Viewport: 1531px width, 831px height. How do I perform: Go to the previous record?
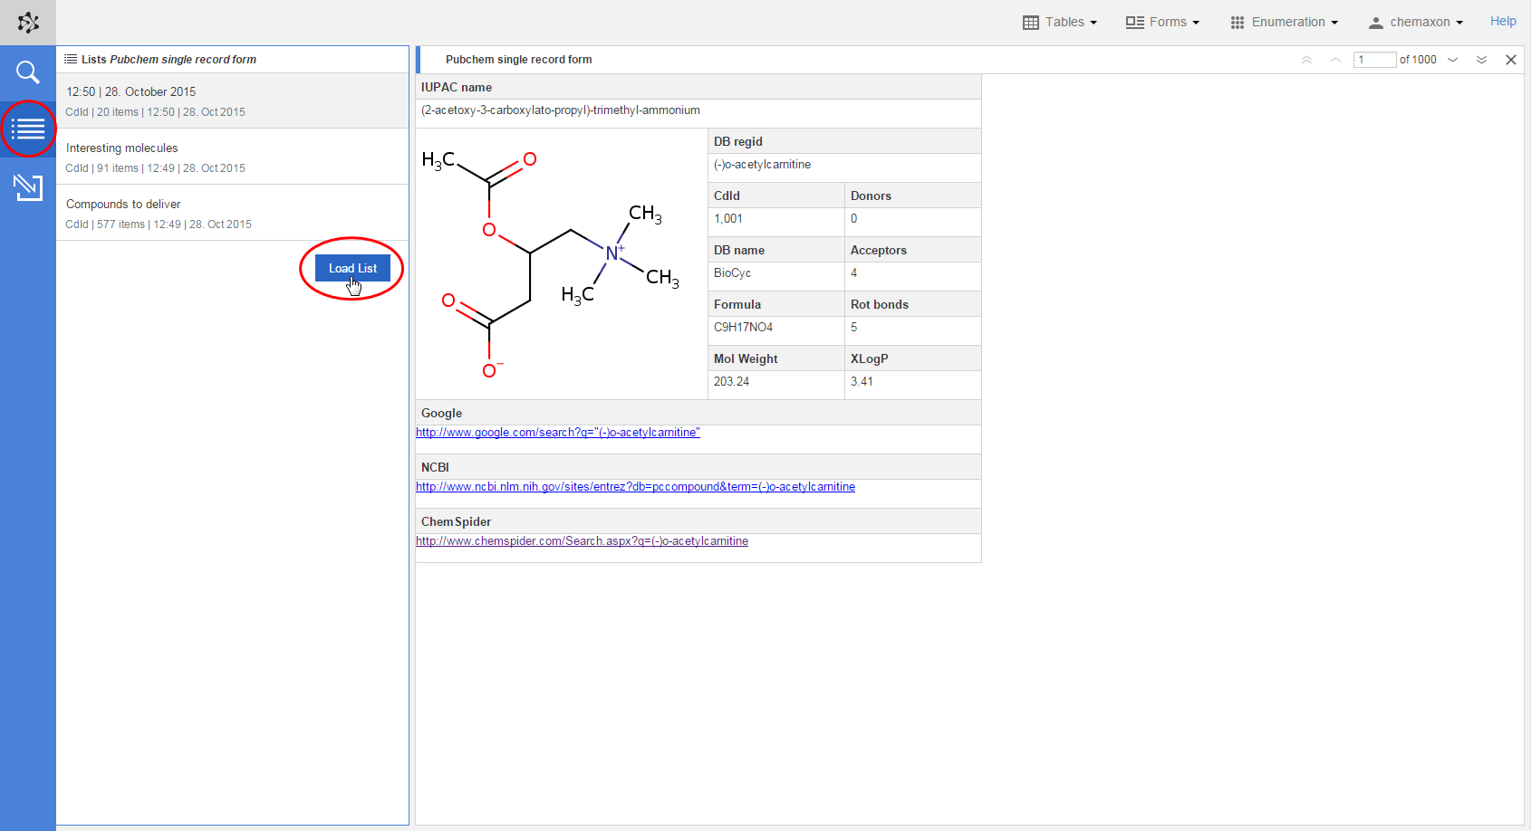point(1335,60)
